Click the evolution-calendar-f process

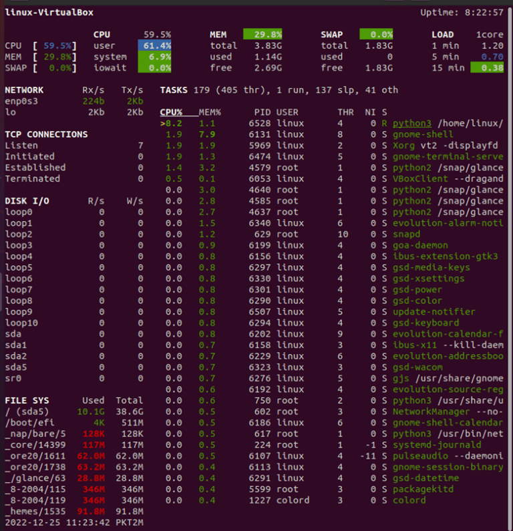point(448,334)
